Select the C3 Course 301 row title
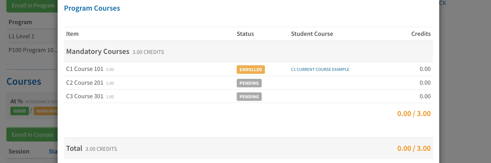Image resolution: width=491 pixels, height=163 pixels. (85, 96)
